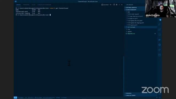Open 01-app-deployment.yaml file
The width and height of the screenshot is (176, 99).
[136, 16]
